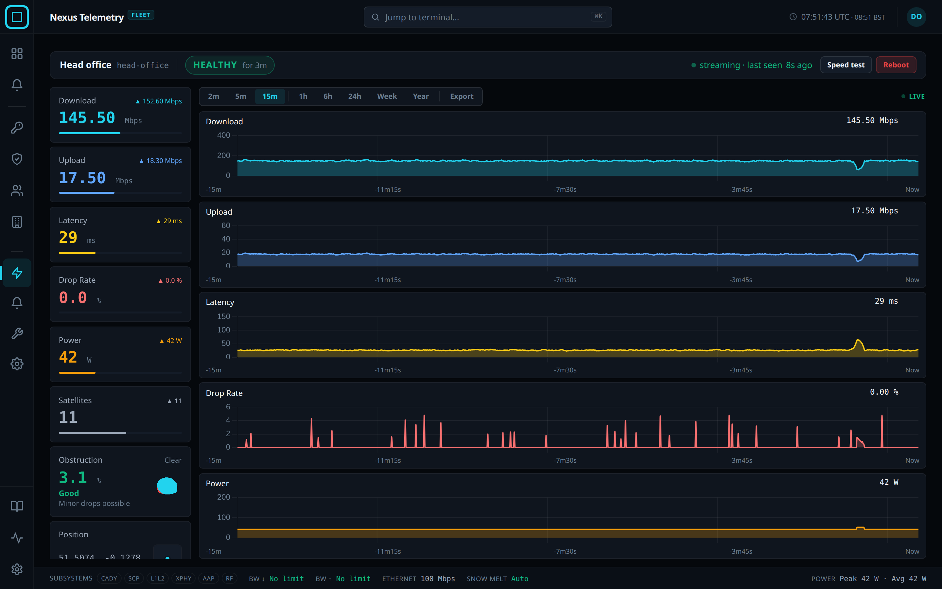Open the book documentation icon
The image size is (942, 589).
tap(17, 506)
